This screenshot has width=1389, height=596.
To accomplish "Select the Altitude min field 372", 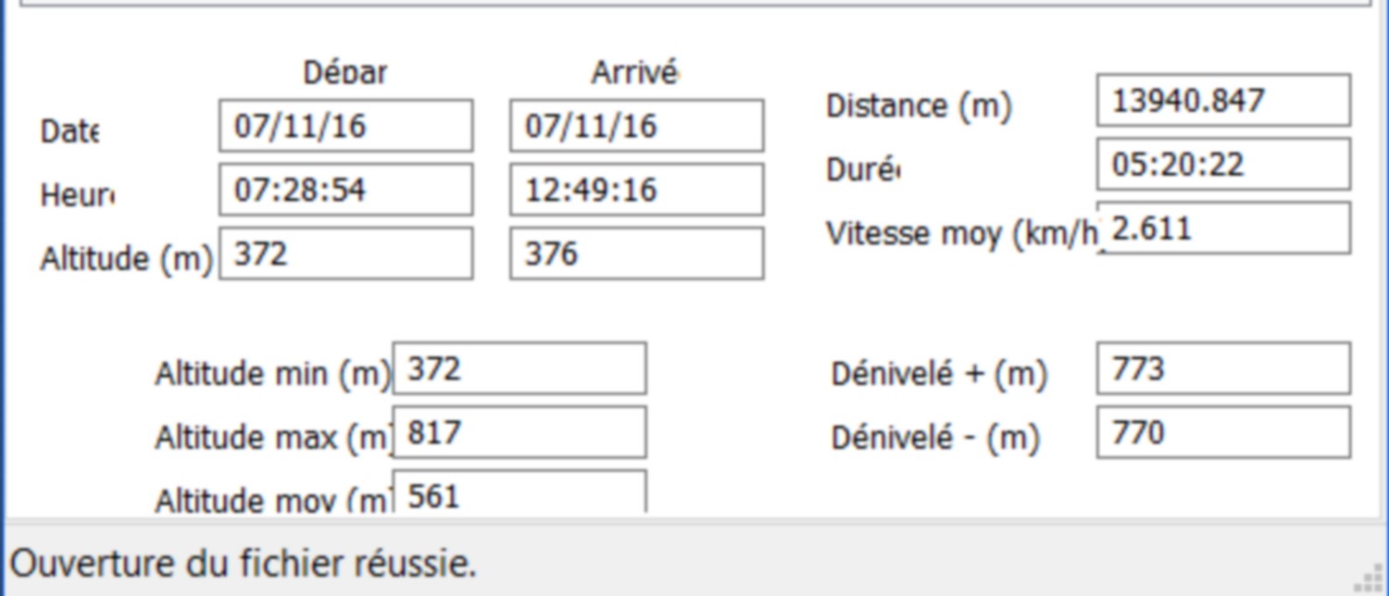I will pyautogui.click(x=519, y=368).
